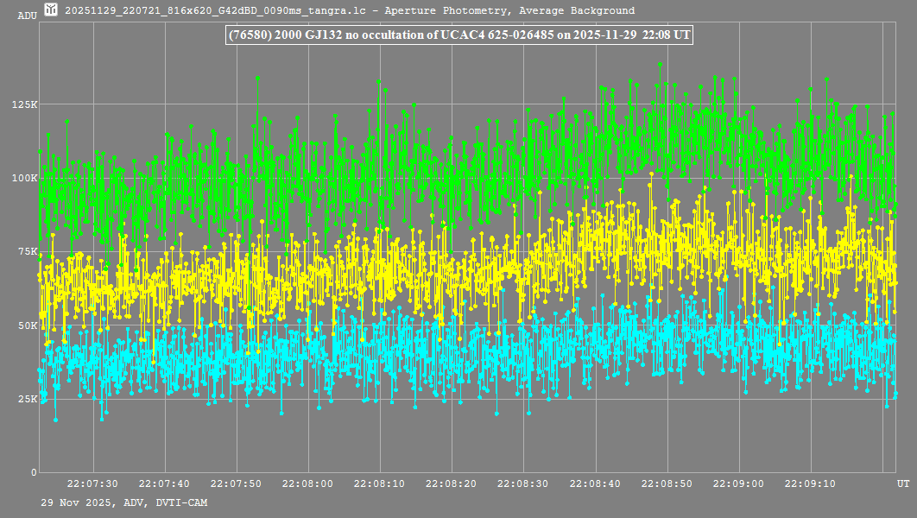Click the Tangra app icon in title

point(51,10)
